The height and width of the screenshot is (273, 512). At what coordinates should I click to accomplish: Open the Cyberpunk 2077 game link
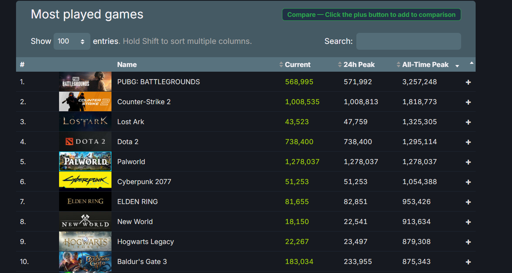(x=144, y=182)
